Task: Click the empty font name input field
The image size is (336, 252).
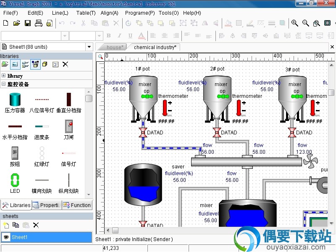Action: tap(31, 36)
